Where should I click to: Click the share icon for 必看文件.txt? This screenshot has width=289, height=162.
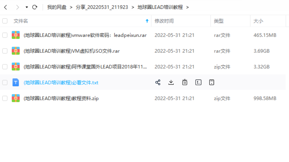pos(158,82)
